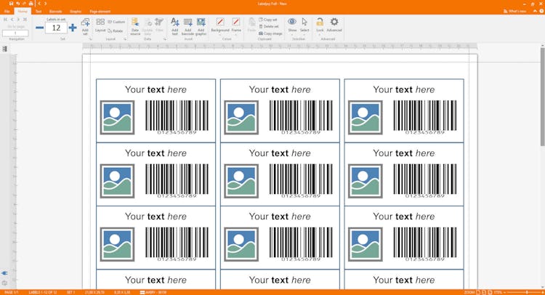Go to next page navigation arrow
The height and width of the screenshot is (295, 545).
pos(18,20)
